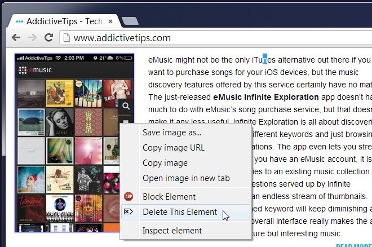Select 'Open image in new tab'
This screenshot has width=372, height=247.
click(x=186, y=178)
